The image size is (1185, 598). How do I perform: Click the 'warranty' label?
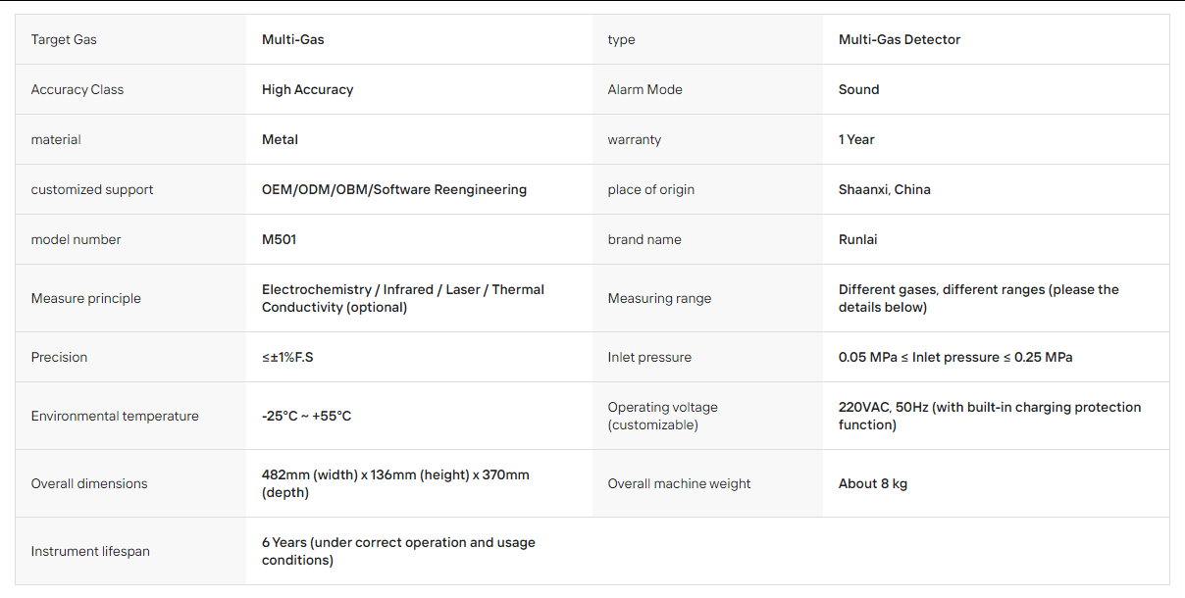tap(635, 139)
